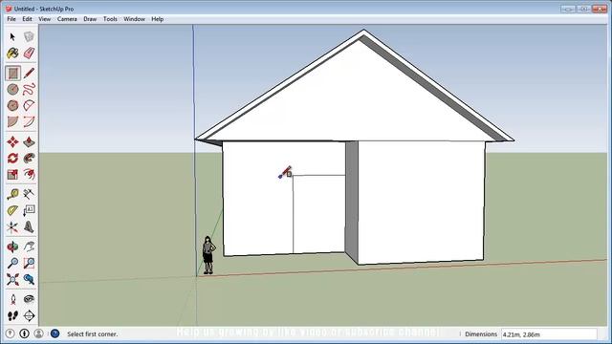Open the Window menu
612x344 pixels.
pos(134,19)
